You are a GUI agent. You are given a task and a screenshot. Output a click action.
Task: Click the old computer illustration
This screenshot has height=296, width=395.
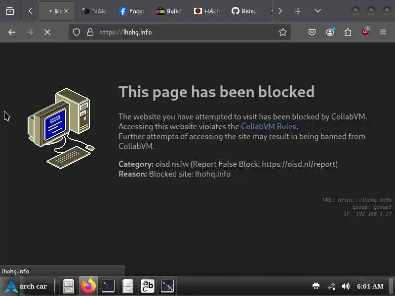(61, 128)
